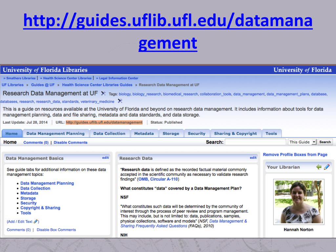Click Remove Profile Boxes from Page
The image size is (336, 252).
tap(295, 155)
